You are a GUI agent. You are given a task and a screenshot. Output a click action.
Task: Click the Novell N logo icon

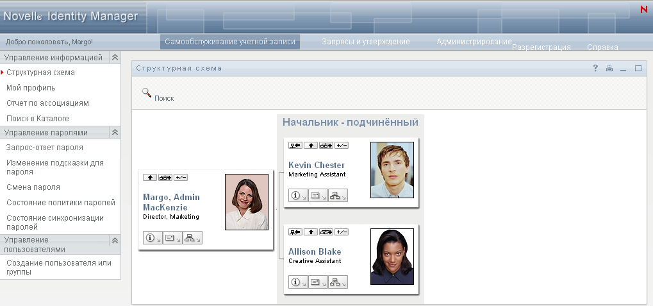pos(644,10)
